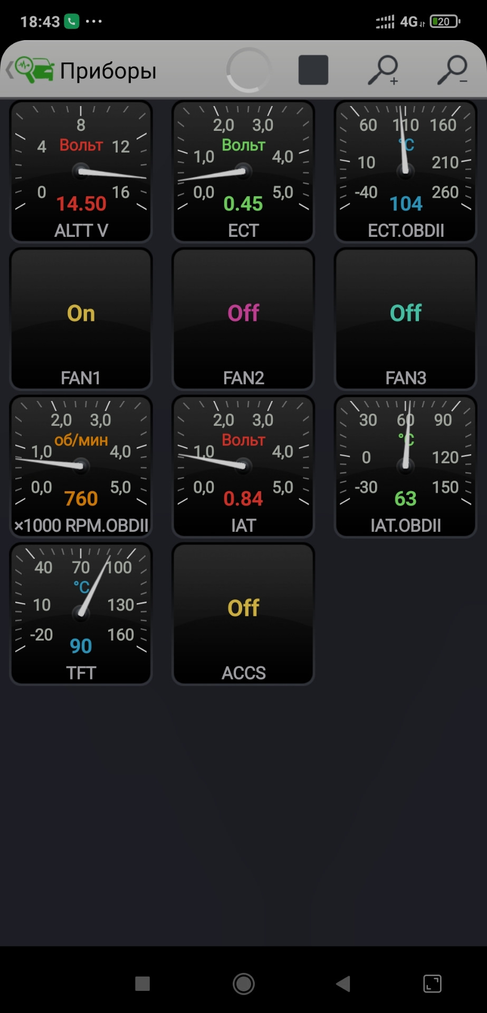Tap the loading spinner in toolbar
Viewport: 487px width, 1013px height.
pyautogui.click(x=248, y=70)
